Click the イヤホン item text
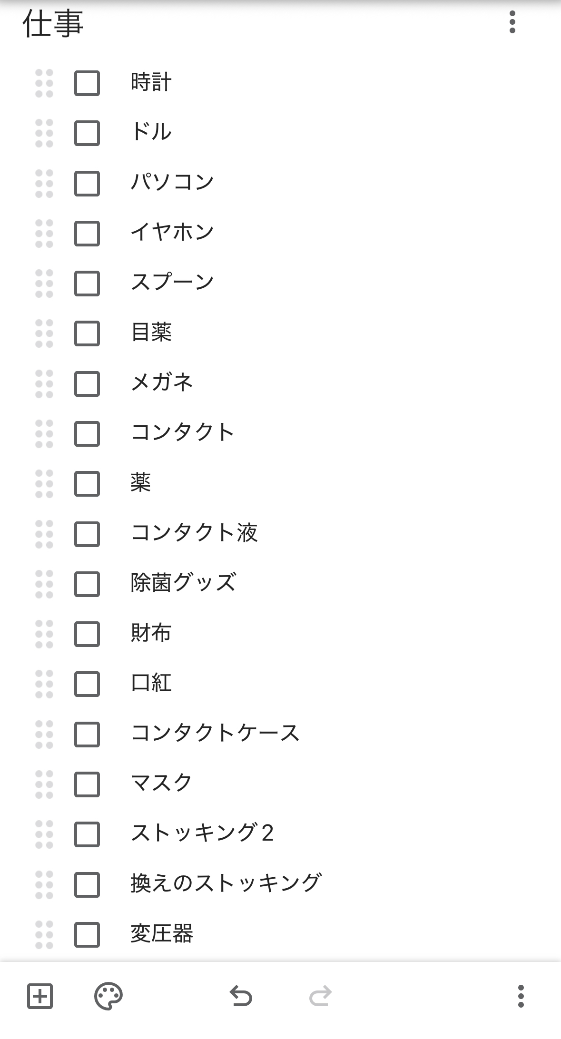 click(172, 233)
